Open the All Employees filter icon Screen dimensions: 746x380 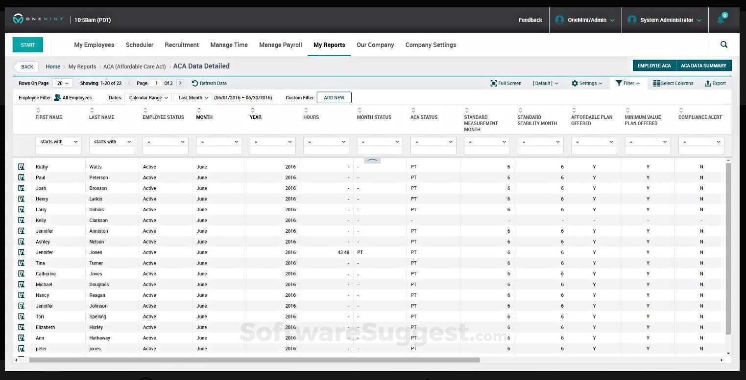[57, 97]
